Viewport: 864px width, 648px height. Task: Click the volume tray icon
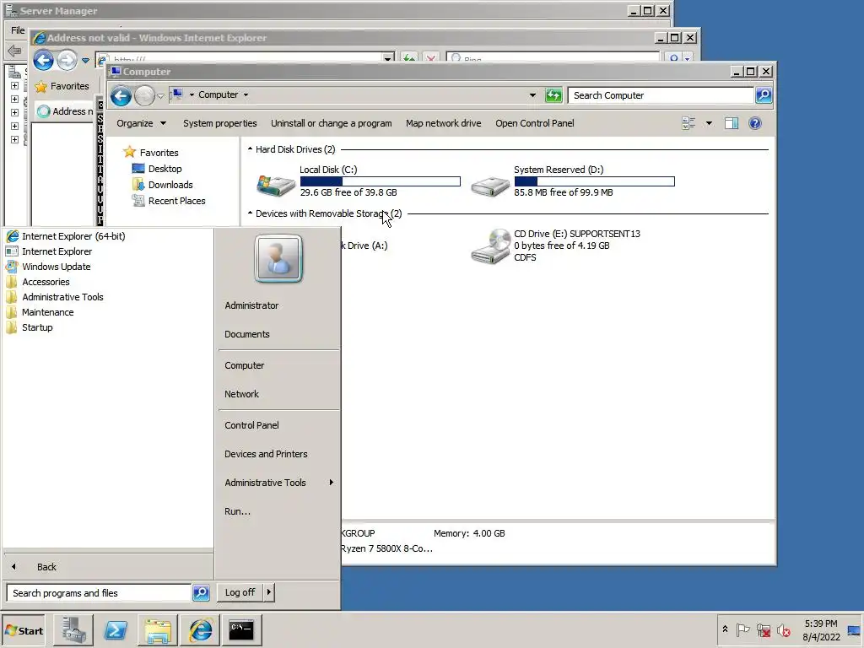(x=783, y=629)
